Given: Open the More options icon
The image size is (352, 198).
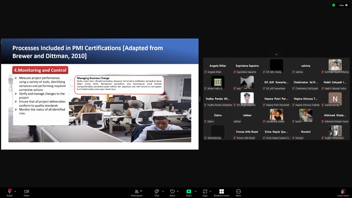Looking at the screenshot, I should coord(238,191).
